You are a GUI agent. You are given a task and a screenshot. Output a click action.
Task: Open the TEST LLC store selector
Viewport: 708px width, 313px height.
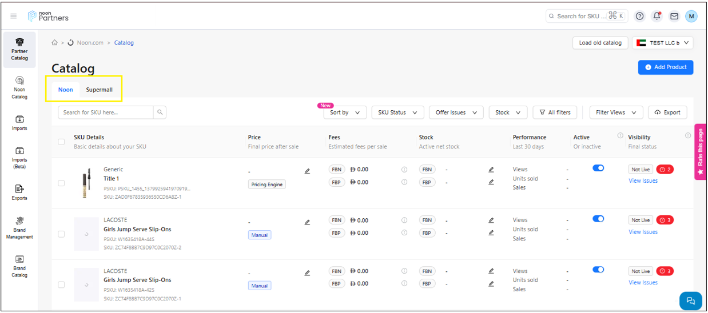coord(663,43)
